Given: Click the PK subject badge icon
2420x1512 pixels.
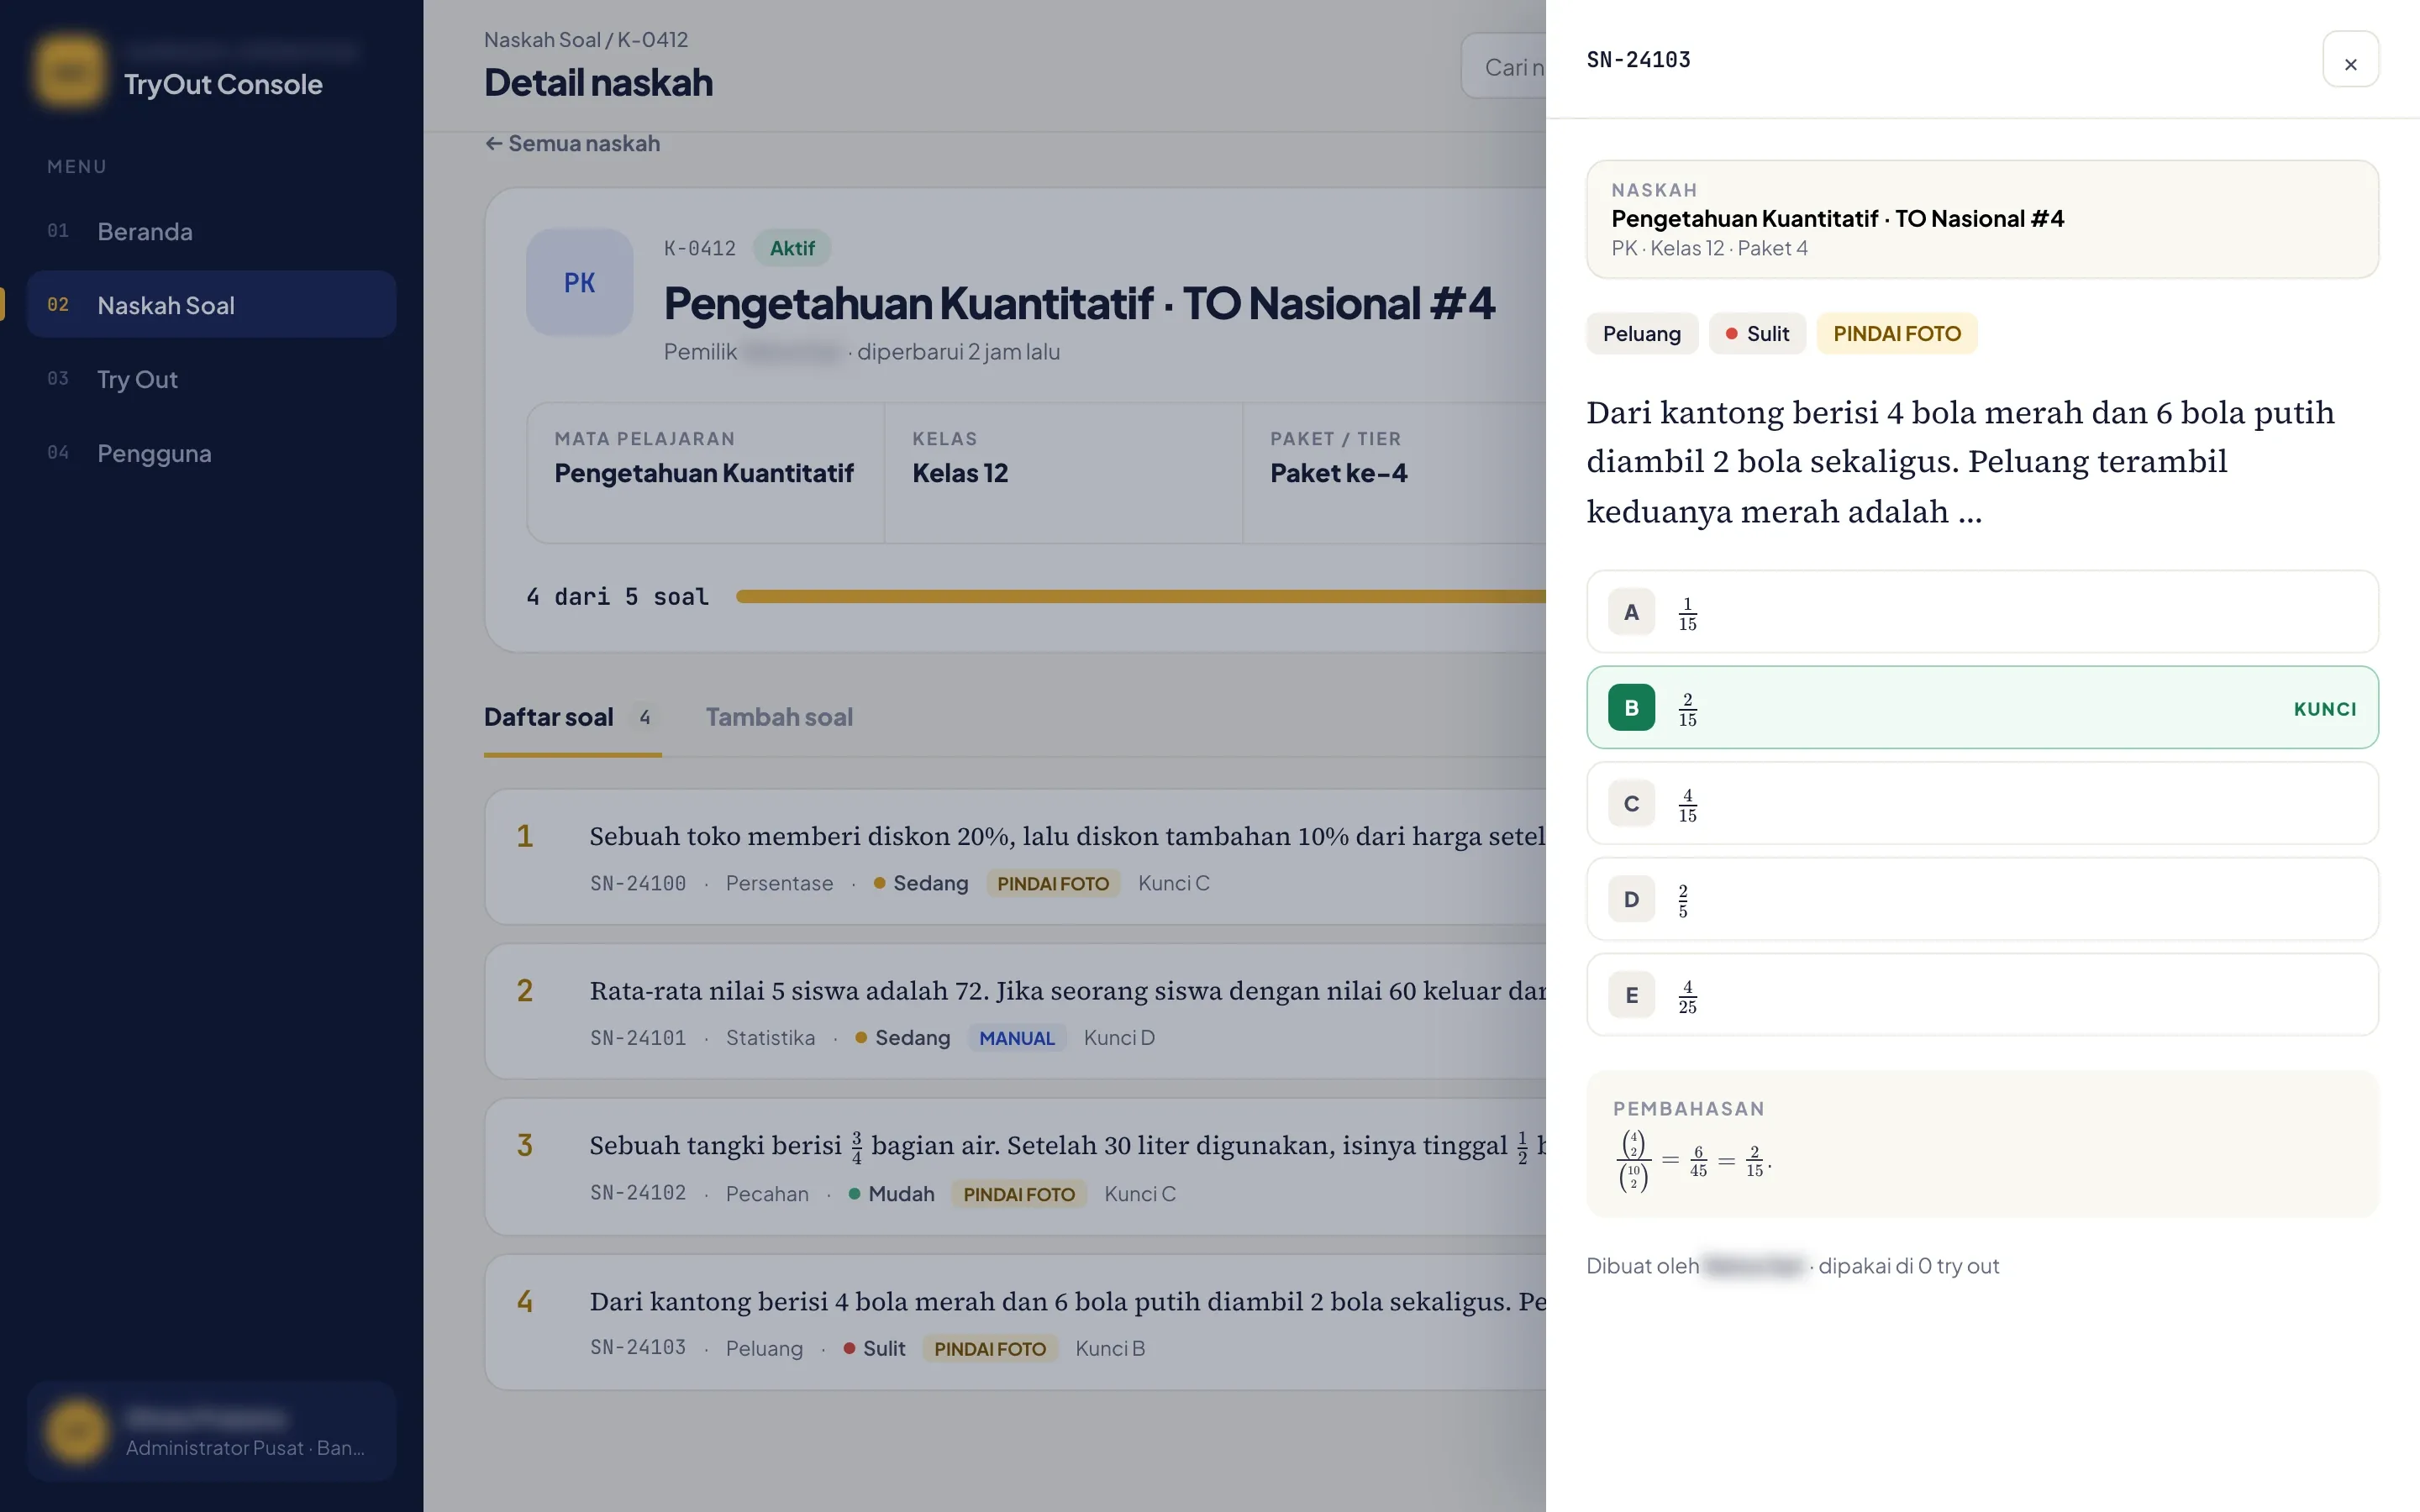Looking at the screenshot, I should pyautogui.click(x=579, y=282).
